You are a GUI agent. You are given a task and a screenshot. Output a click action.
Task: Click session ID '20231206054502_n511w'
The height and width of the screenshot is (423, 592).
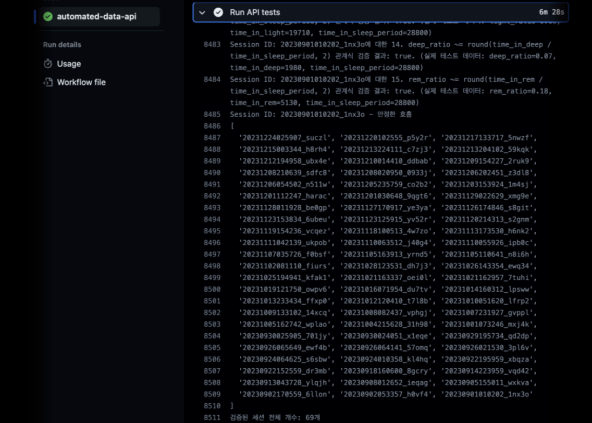285,184
